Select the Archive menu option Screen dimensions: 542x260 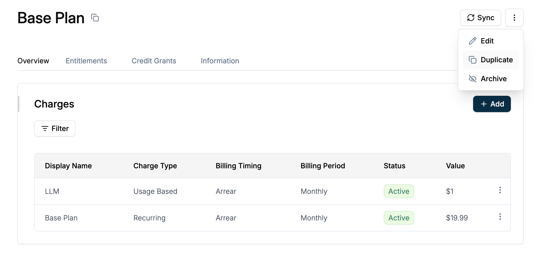[491, 79]
